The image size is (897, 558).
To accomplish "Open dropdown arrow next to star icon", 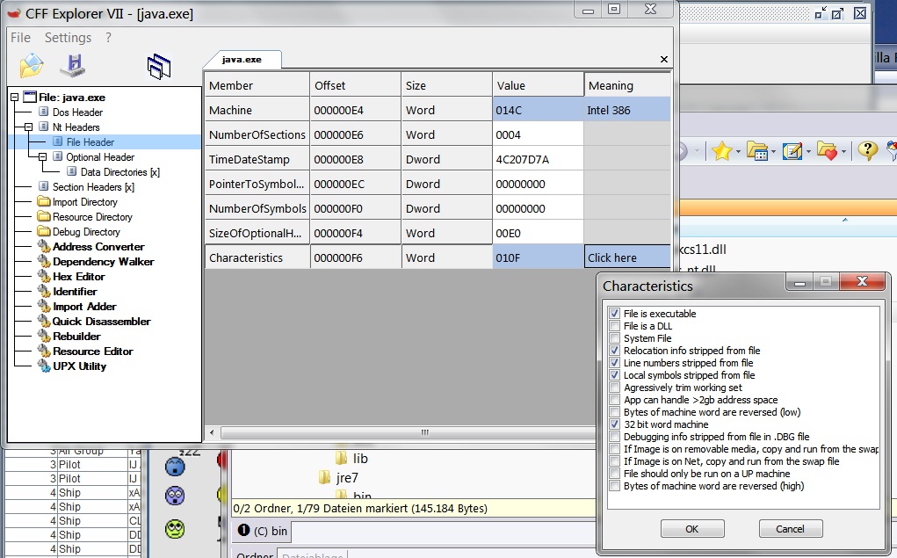I will [x=738, y=152].
